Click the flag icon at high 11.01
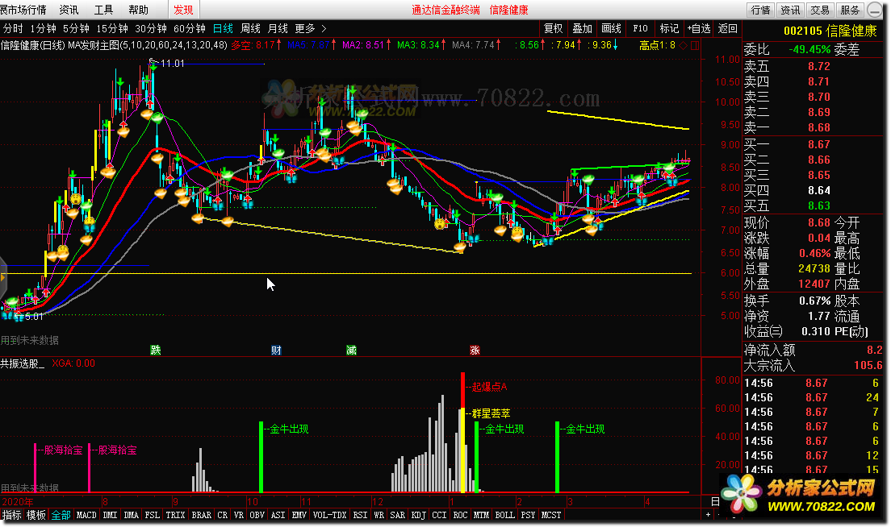The height and width of the screenshot is (527, 891). coord(153,62)
